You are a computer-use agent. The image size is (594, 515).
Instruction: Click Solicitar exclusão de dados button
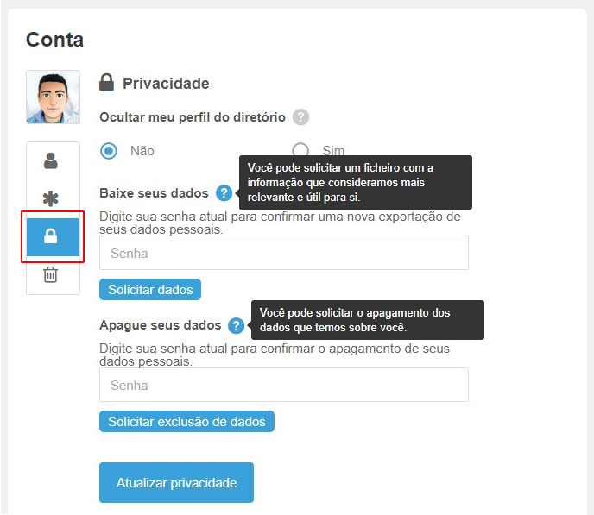tap(186, 422)
